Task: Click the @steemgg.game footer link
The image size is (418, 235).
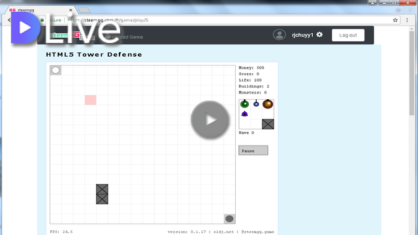Action: (x=257, y=232)
